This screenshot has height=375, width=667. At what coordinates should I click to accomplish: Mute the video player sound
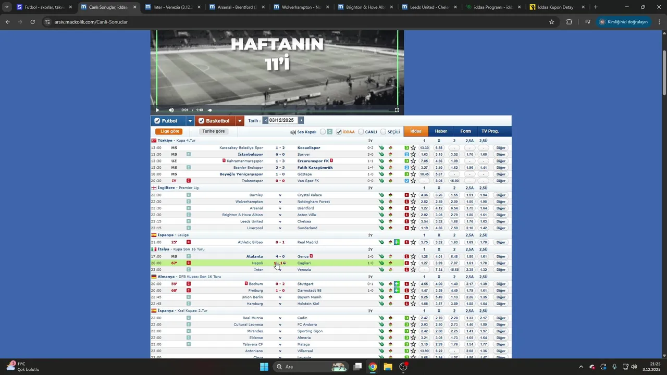(171, 110)
